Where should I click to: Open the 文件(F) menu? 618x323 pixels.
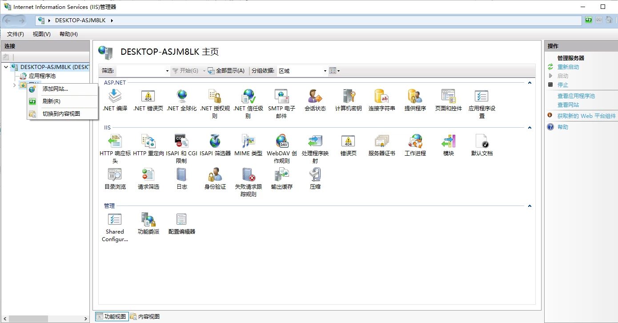click(x=16, y=34)
